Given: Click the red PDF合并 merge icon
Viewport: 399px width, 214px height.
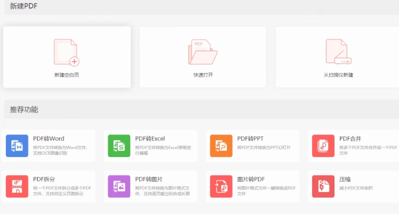Looking at the screenshot, I should 323,146.
